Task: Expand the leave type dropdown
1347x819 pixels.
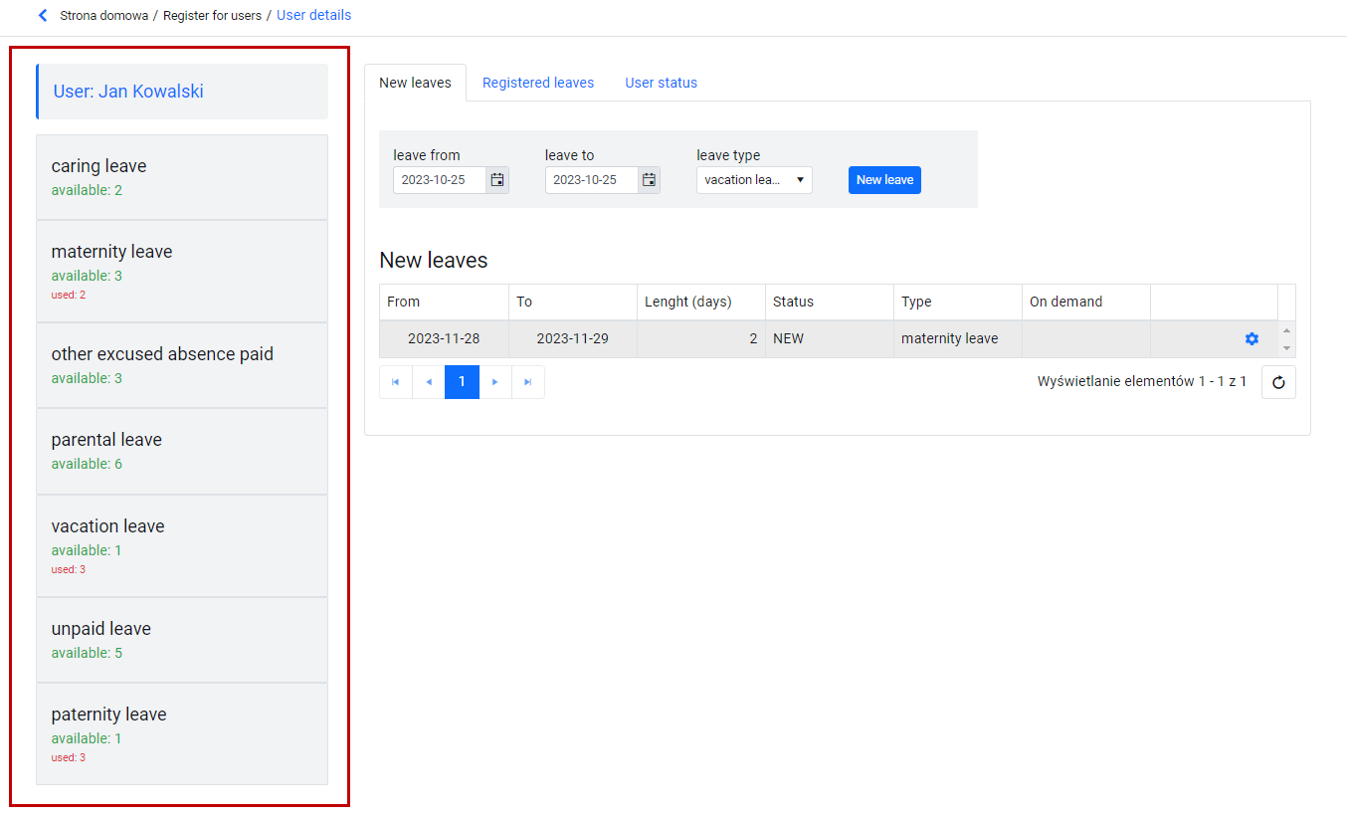Action: 754,180
